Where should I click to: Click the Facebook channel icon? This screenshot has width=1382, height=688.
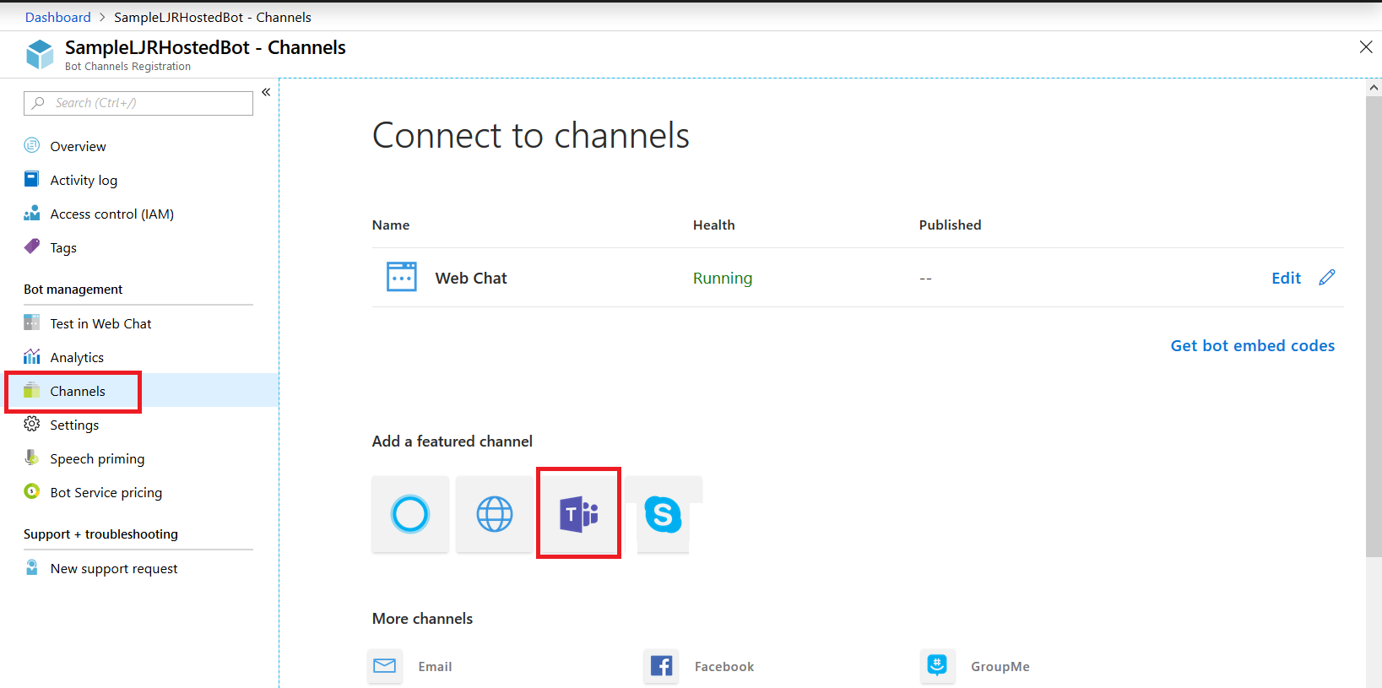tap(661, 666)
